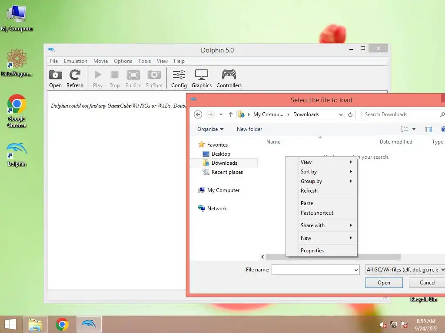Open the All GC/Wii files type dropdown

coord(405,270)
